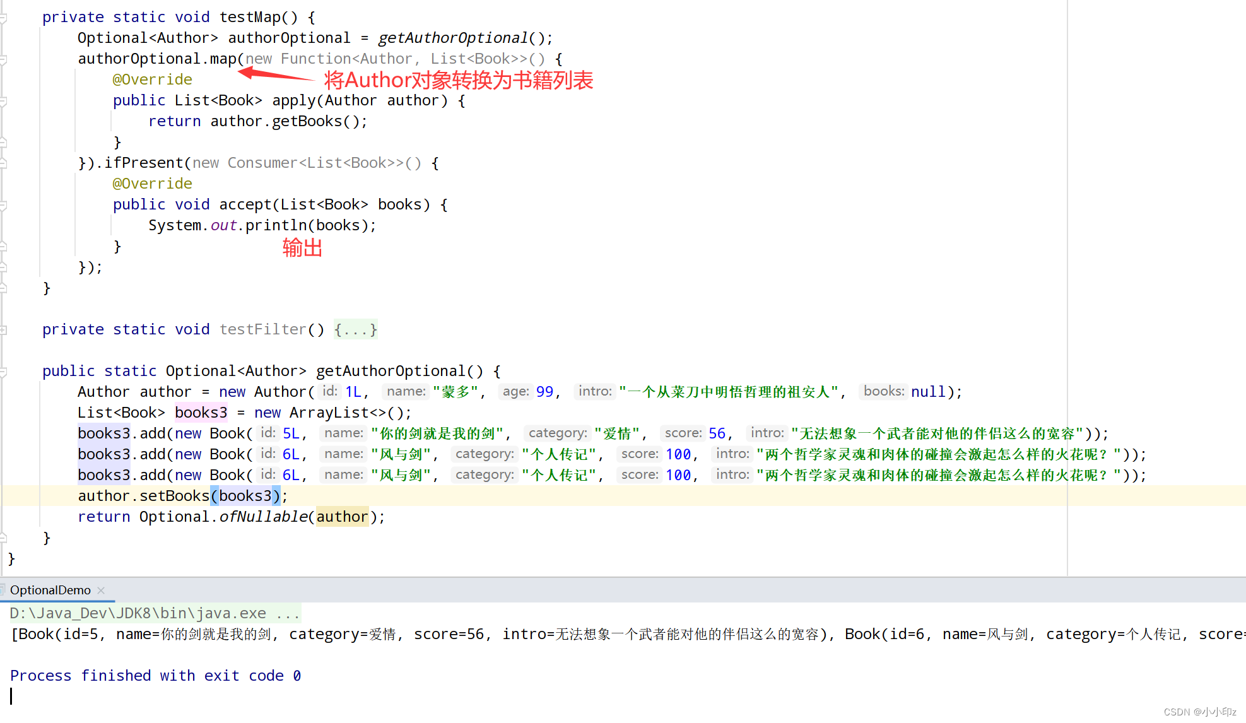
Task: Select the OptionalDemo run tab
Action: (x=50, y=591)
